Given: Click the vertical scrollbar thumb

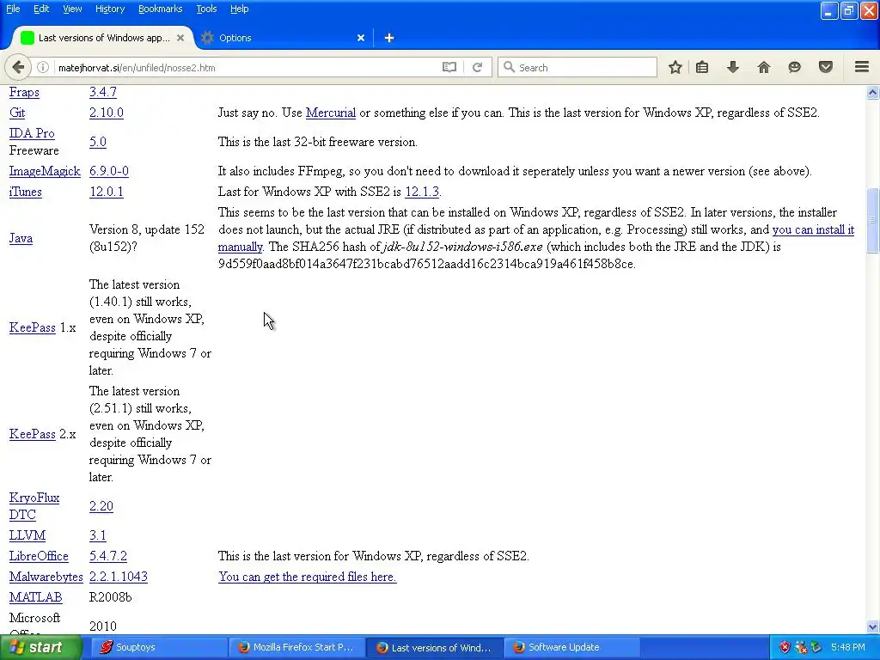Looking at the screenshot, I should pyautogui.click(x=873, y=221).
